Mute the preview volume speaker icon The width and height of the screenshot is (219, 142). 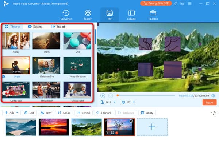pyautogui.click(x=213, y=96)
